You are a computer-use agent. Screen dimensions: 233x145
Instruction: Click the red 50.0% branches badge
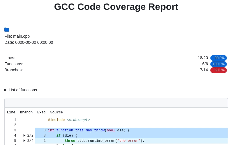click(218, 70)
